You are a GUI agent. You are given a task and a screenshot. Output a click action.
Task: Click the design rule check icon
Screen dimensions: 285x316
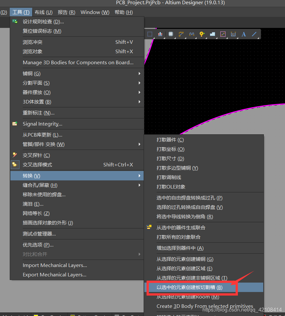(15, 21)
